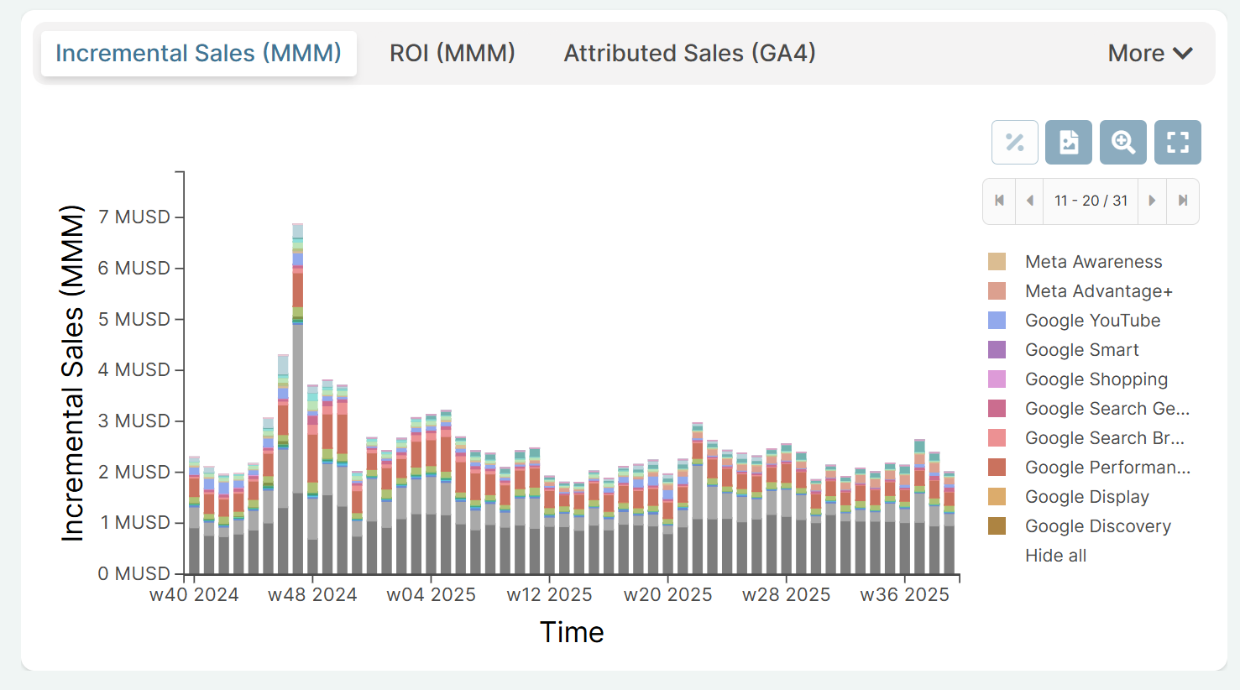1240x690 pixels.
Task: Expand chart to fullscreen
Action: tap(1177, 142)
